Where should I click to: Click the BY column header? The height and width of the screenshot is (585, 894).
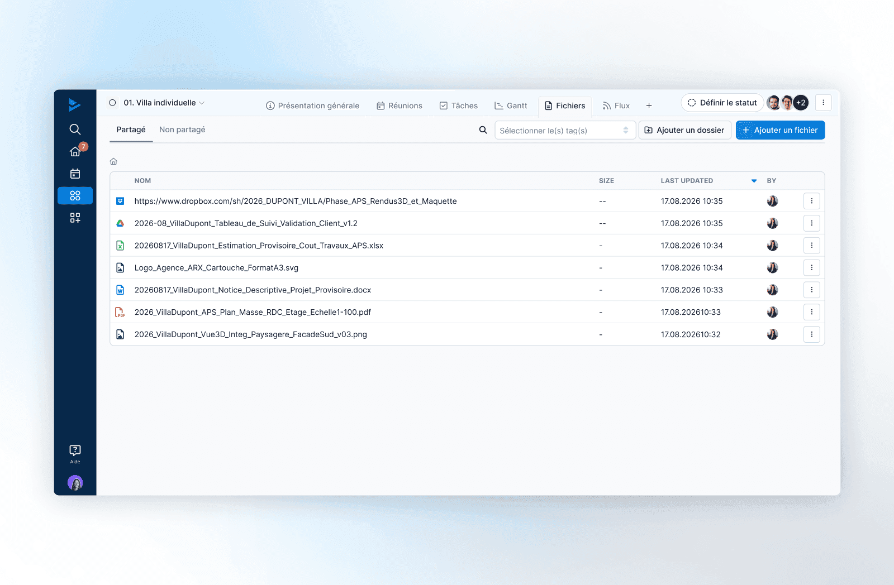coord(772,181)
